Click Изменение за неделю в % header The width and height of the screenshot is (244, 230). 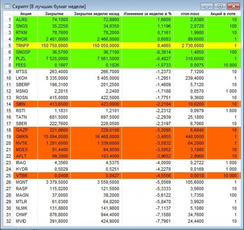pos(147,14)
